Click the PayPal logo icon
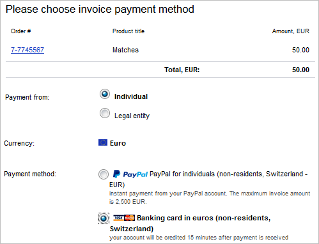This screenshot has height=244, width=319. tap(130, 174)
